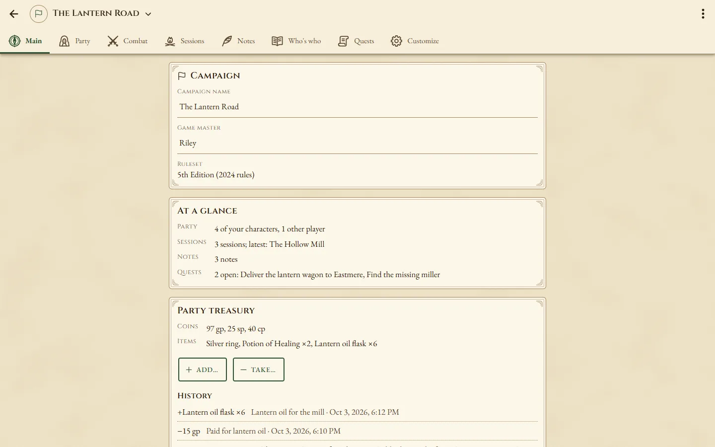Click the '−15 gp' history entry
This screenshot has height=447, width=715.
(x=189, y=431)
